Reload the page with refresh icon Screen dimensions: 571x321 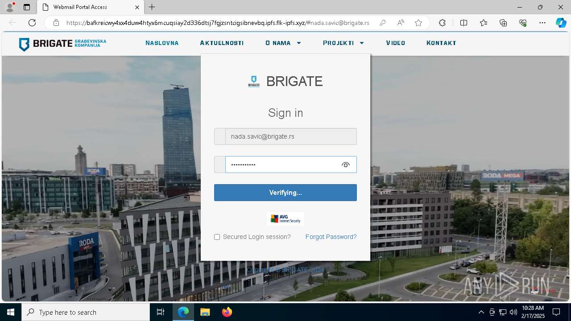pos(32,23)
